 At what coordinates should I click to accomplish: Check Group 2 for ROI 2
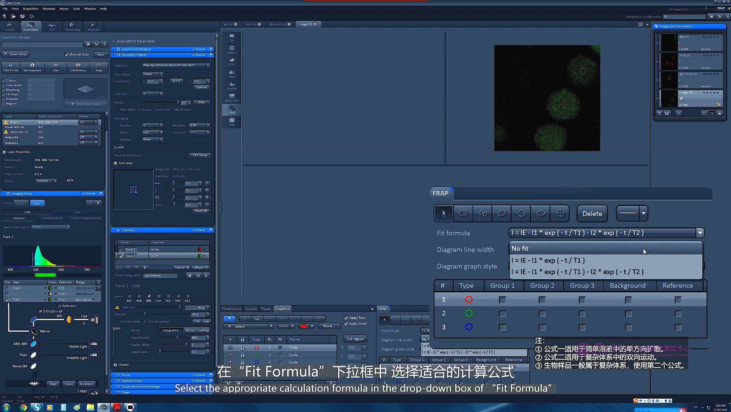542,314
